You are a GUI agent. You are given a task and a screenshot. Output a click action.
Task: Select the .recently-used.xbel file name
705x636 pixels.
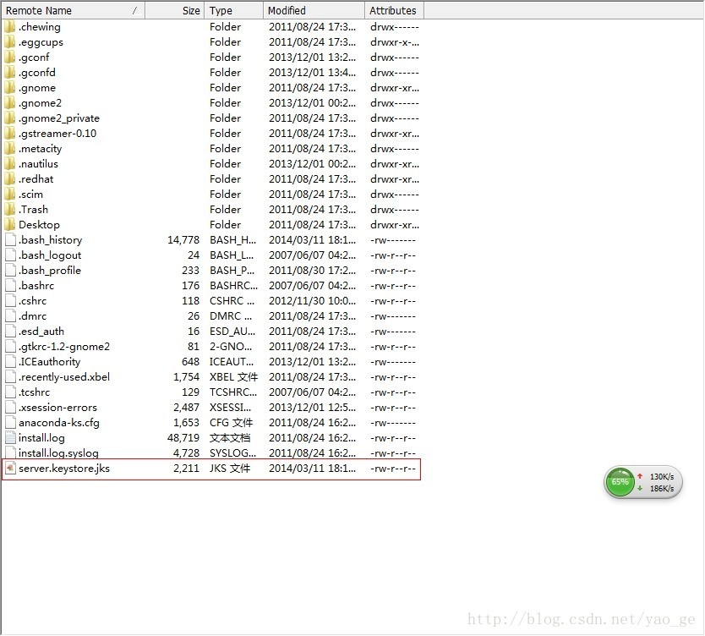coord(64,377)
